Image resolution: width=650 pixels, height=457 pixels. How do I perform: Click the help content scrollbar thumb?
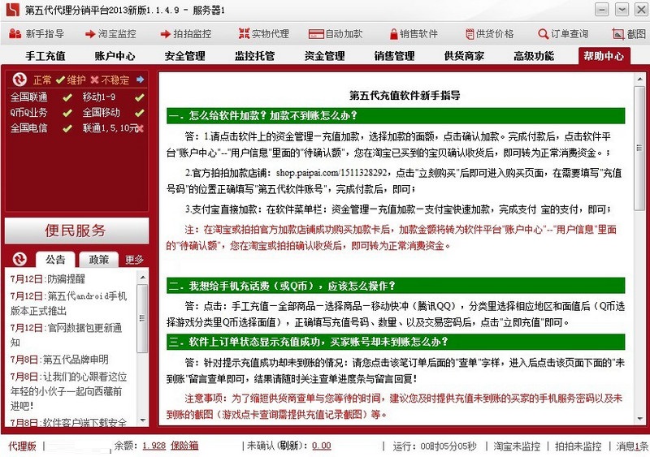[x=639, y=148]
